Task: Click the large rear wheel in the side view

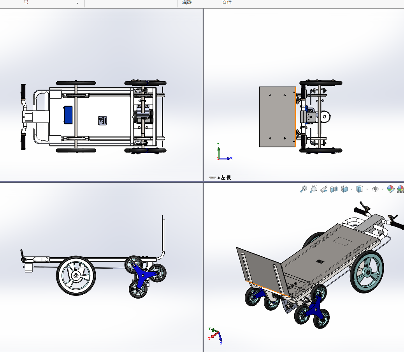Action: click(x=76, y=276)
